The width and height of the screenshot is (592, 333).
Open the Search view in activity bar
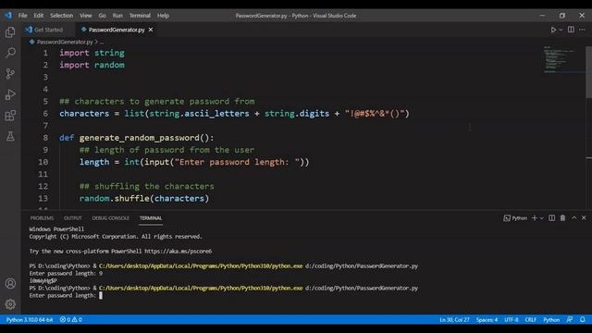click(10, 53)
